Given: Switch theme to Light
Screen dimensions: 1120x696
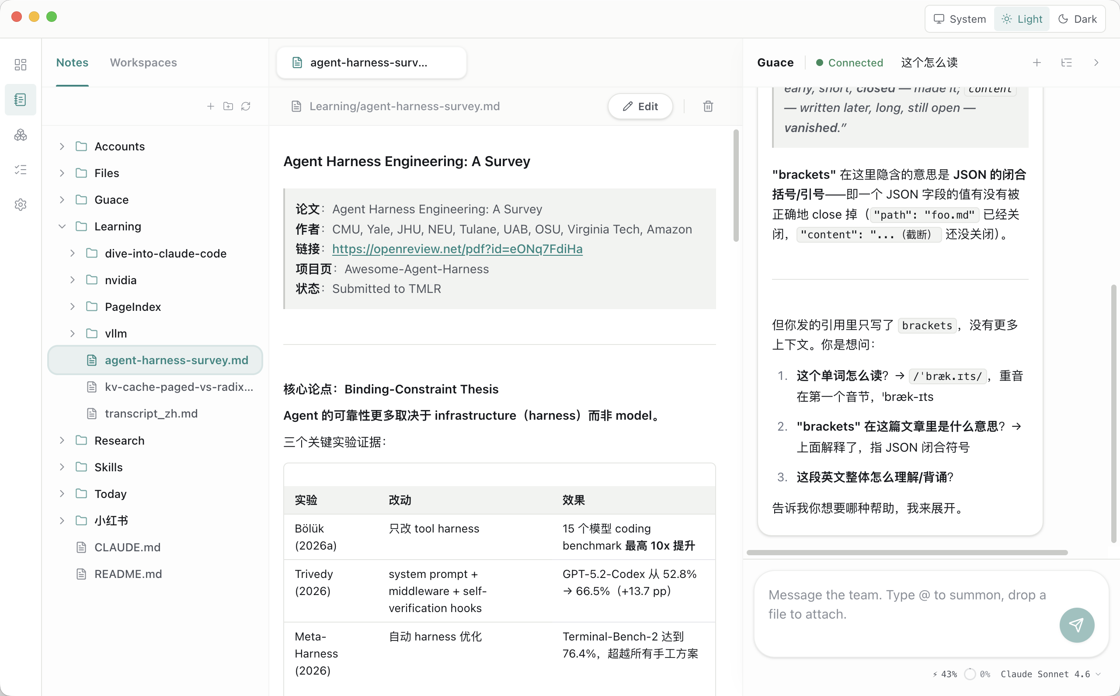Looking at the screenshot, I should 1022,19.
